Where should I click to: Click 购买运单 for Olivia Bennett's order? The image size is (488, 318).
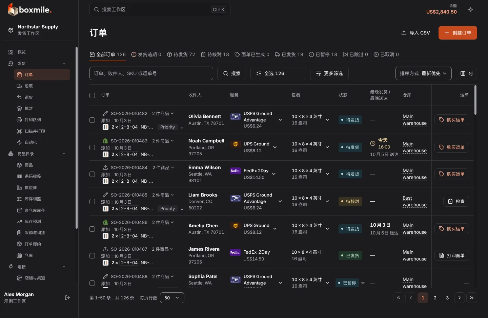[x=452, y=120]
